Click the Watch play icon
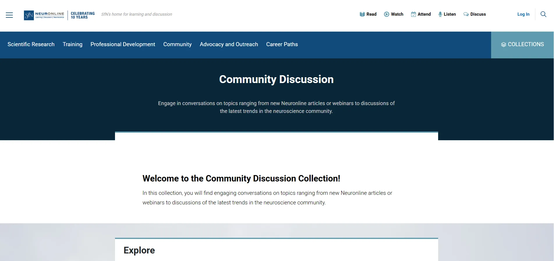 pyautogui.click(x=387, y=14)
